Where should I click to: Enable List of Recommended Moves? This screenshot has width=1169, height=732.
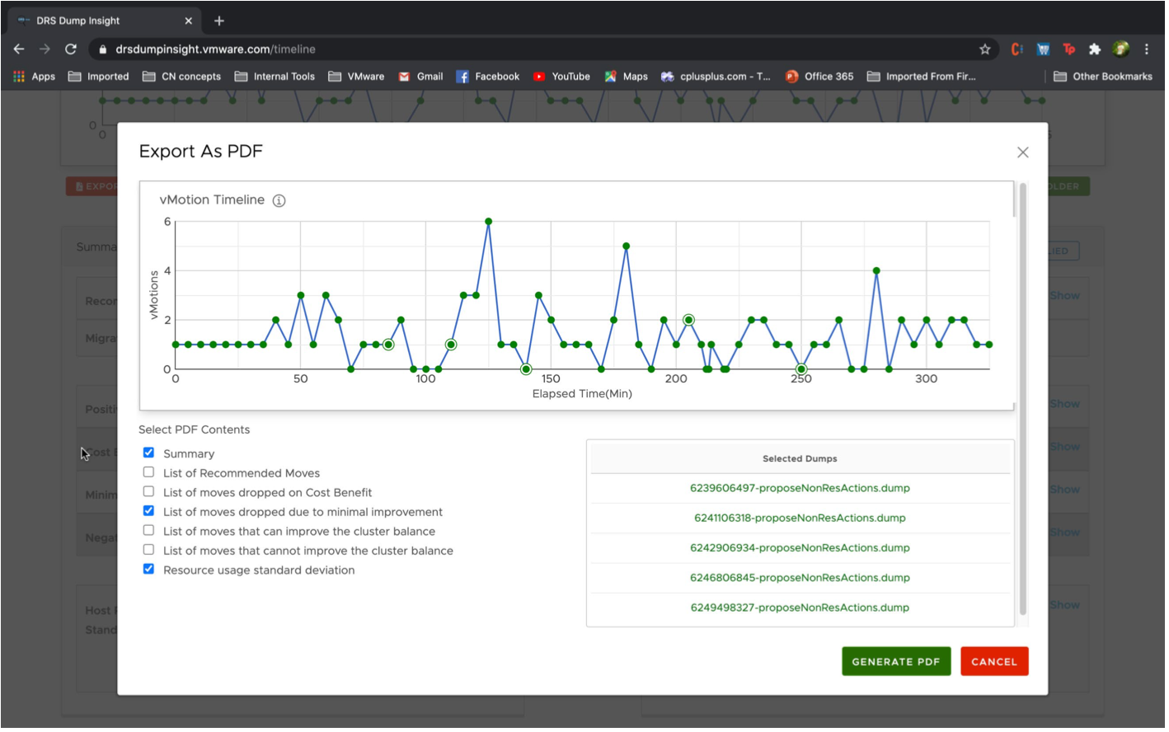tap(149, 473)
